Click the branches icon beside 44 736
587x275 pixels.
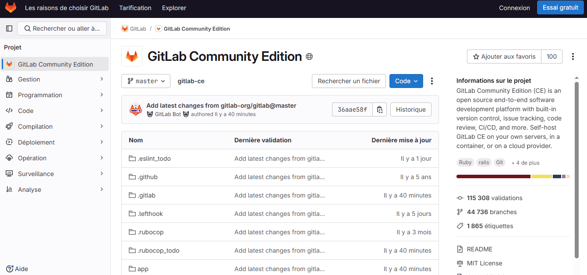[x=460, y=212]
